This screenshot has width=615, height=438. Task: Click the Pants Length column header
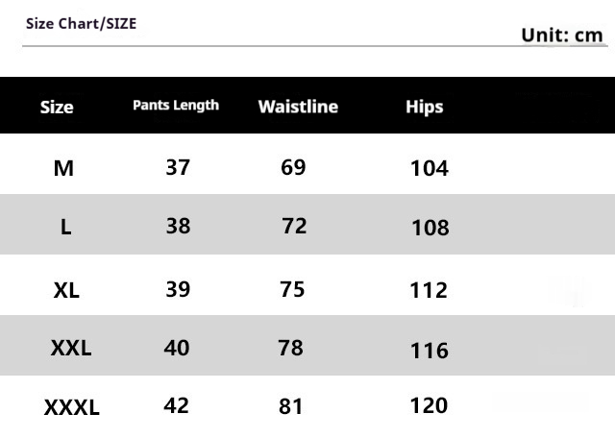pyautogui.click(x=176, y=105)
